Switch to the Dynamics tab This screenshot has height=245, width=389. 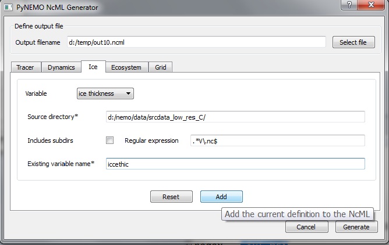tap(61, 67)
